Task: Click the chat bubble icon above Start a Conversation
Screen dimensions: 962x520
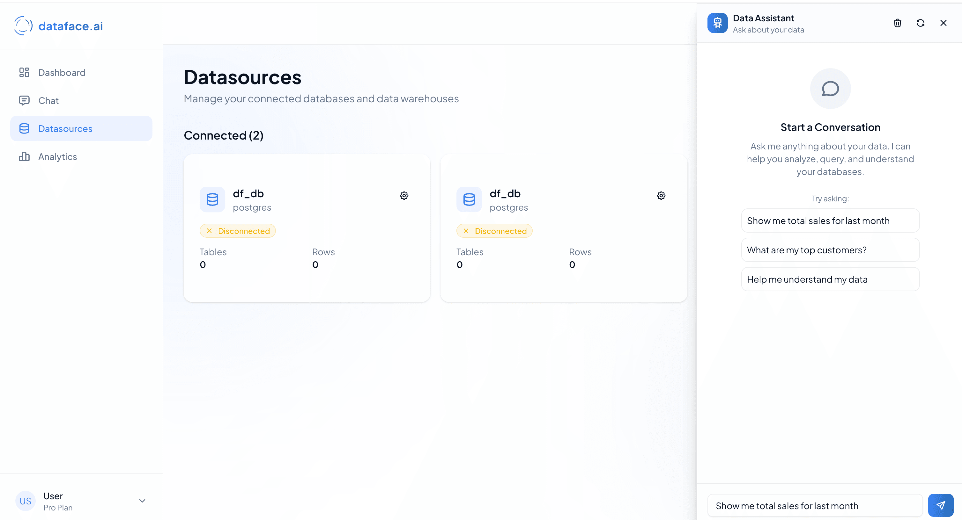Action: click(x=830, y=89)
